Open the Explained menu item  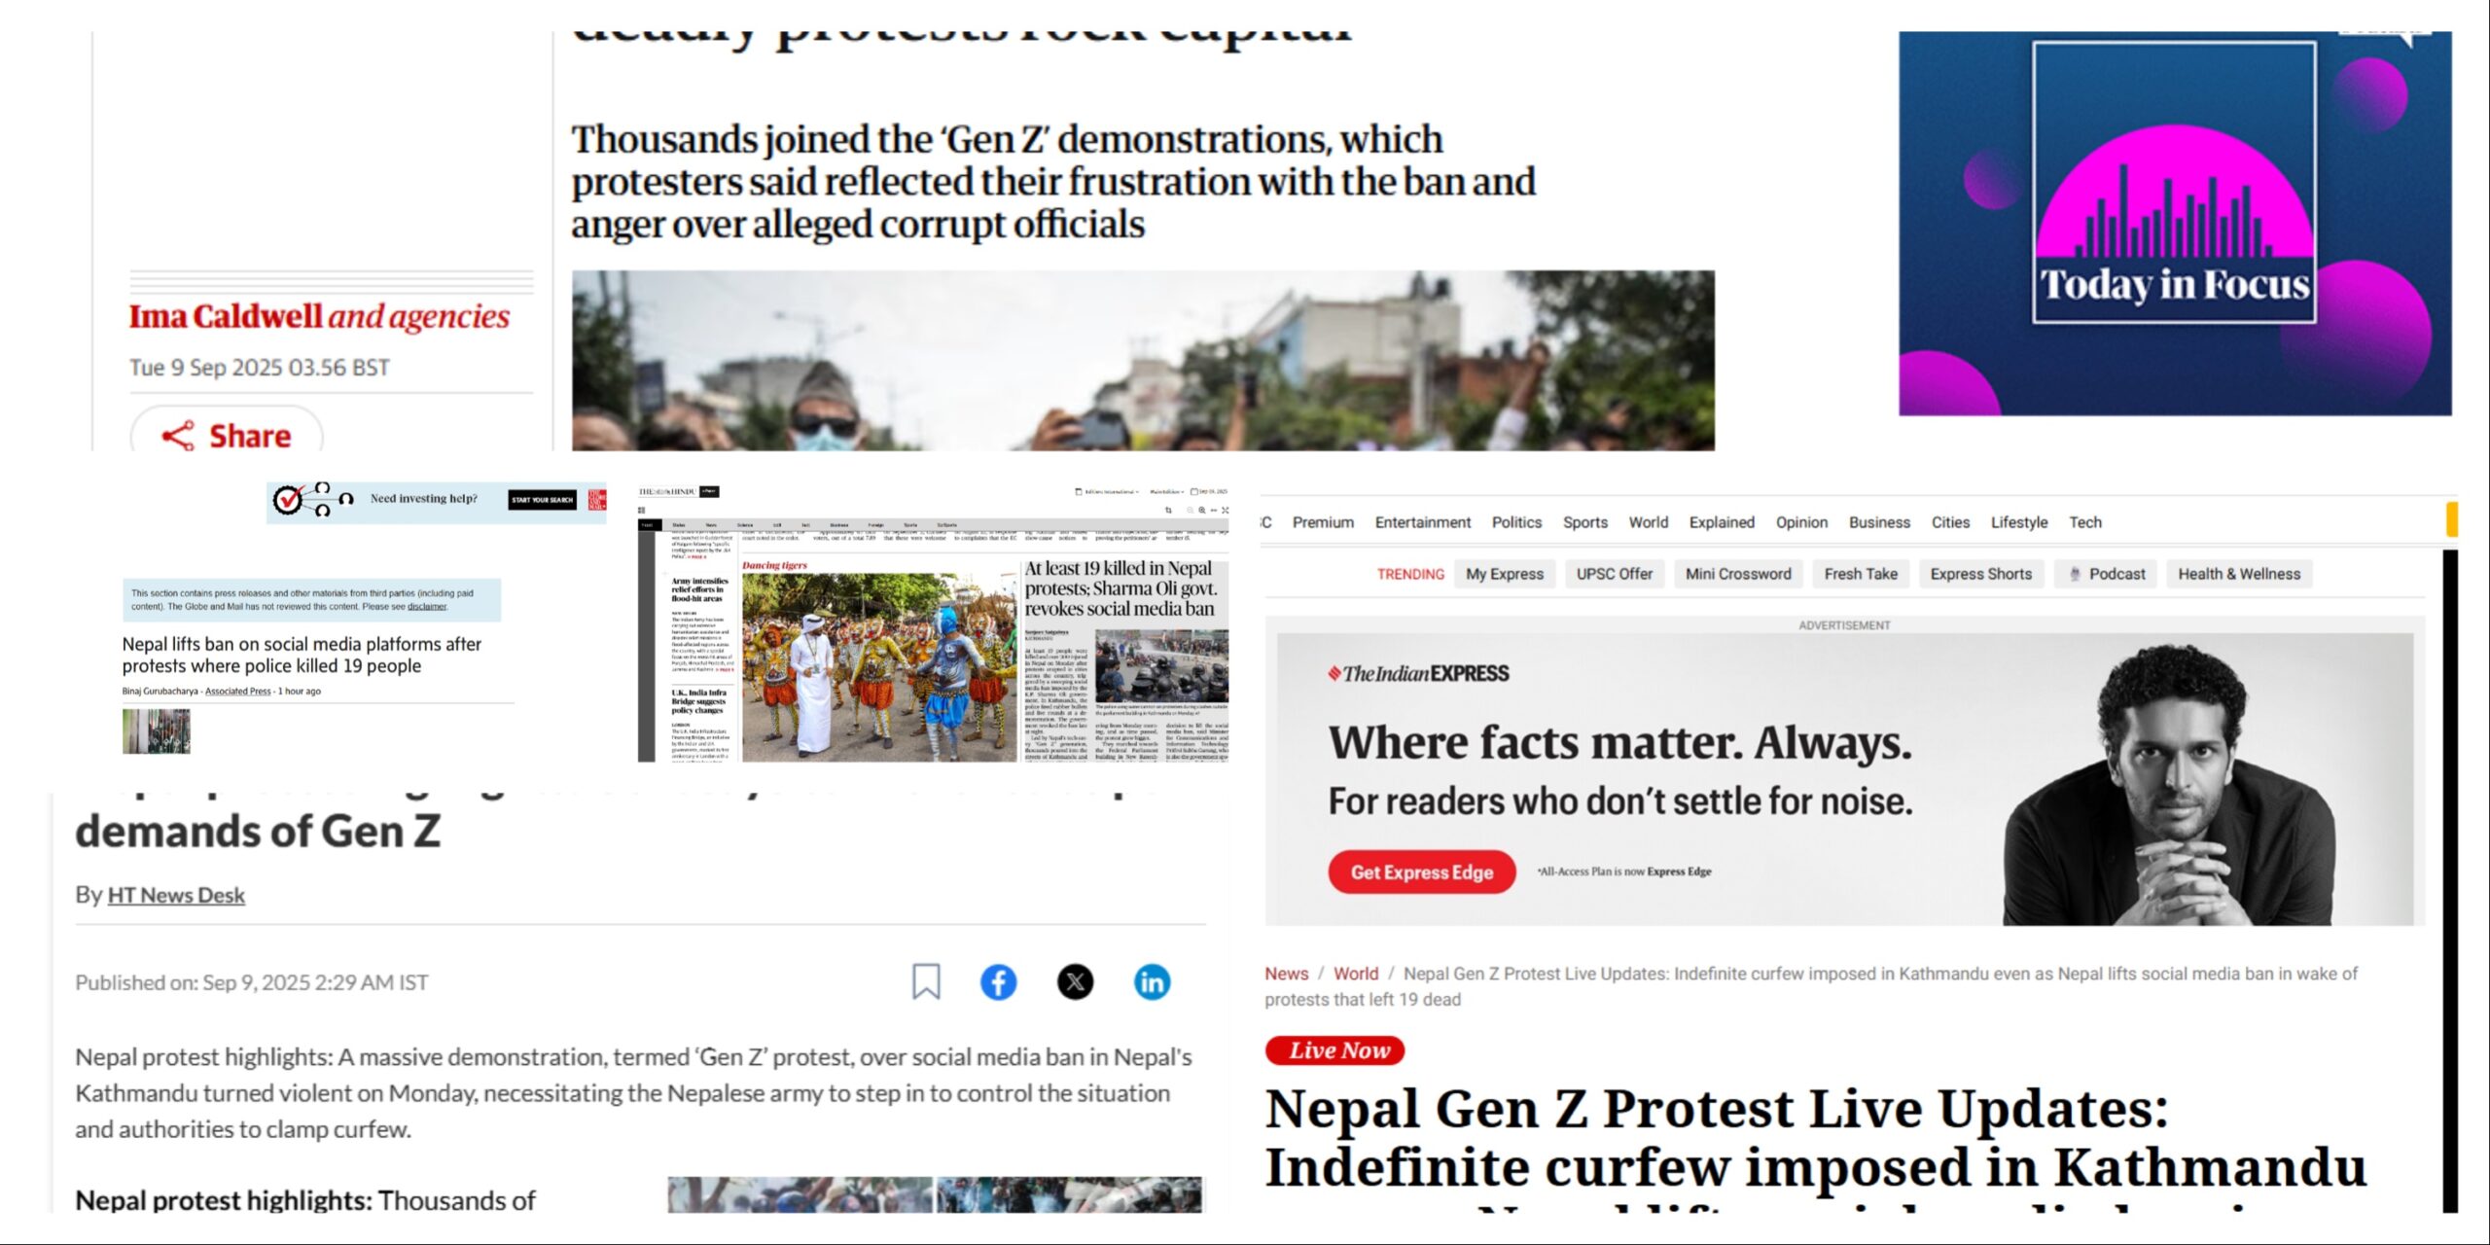(1722, 522)
